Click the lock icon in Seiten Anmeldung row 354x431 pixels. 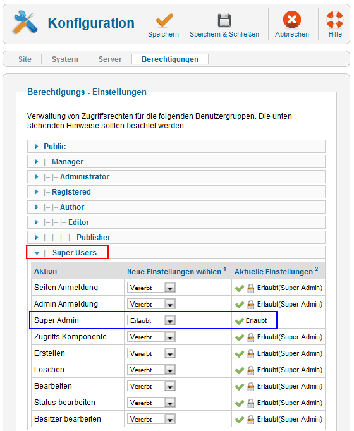251,288
